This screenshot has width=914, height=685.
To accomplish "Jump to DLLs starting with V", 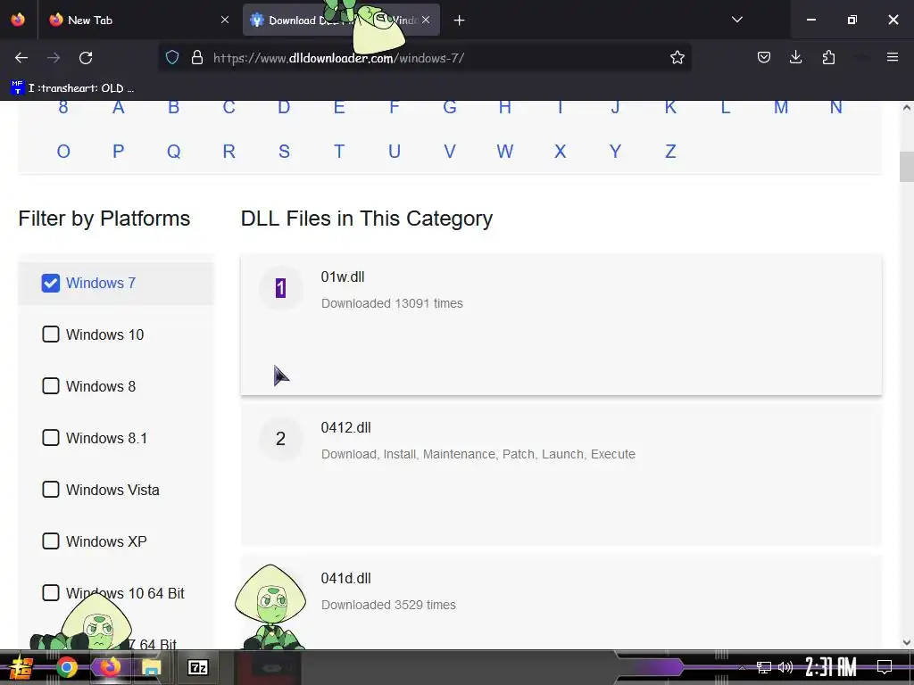I will pos(450,152).
